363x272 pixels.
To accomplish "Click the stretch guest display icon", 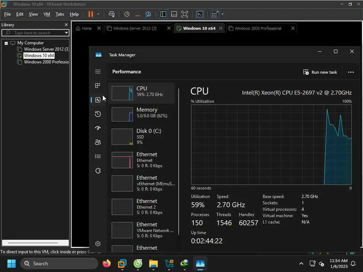I will [x=215, y=14].
